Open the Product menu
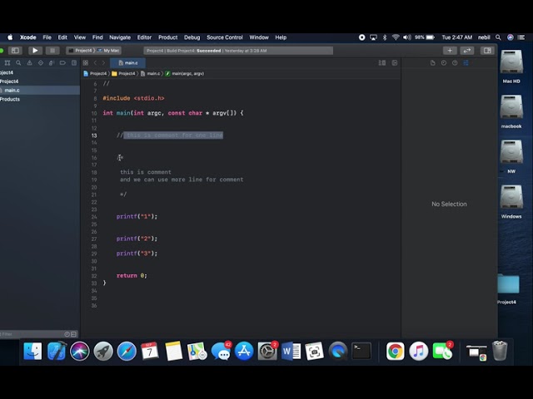The height and width of the screenshot is (399, 533). 168,37
